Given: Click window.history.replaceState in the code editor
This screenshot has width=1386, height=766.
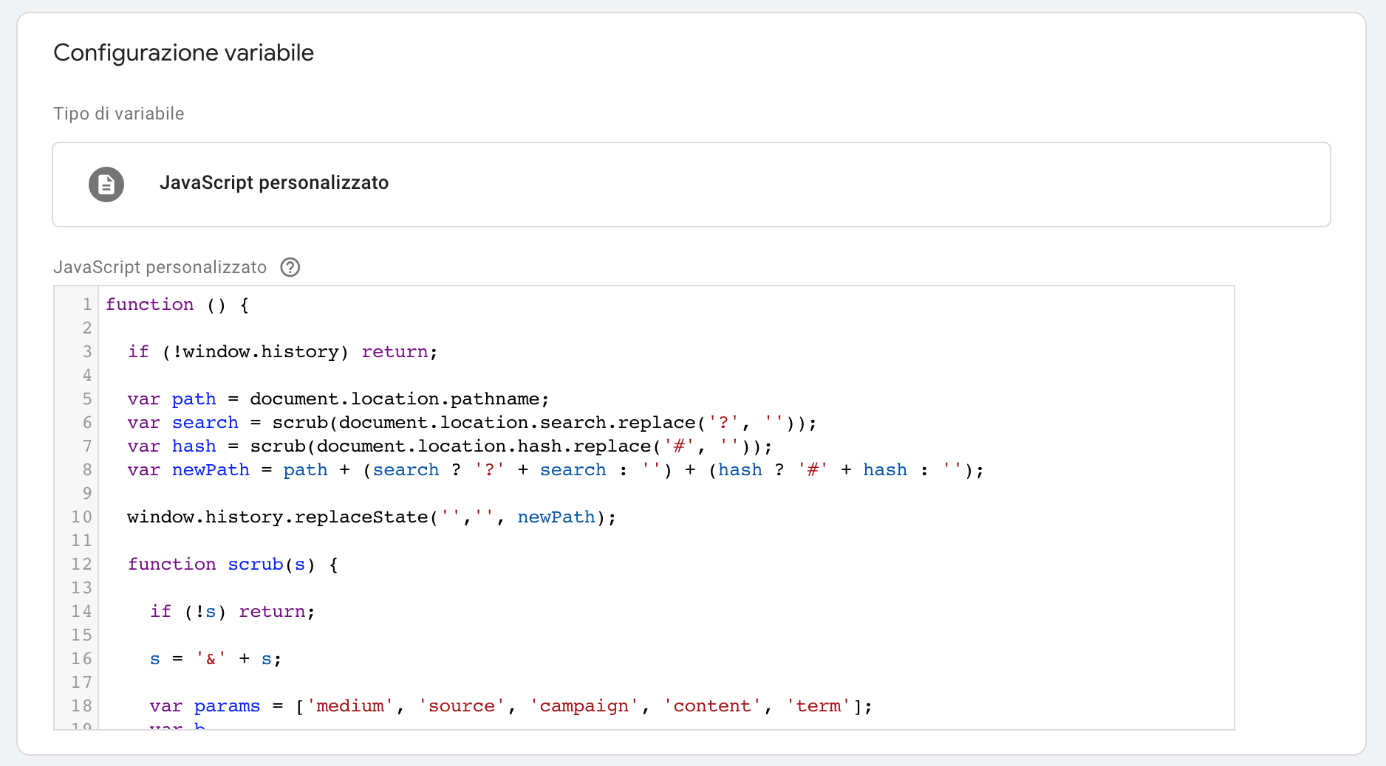Looking at the screenshot, I should pyautogui.click(x=277, y=517).
